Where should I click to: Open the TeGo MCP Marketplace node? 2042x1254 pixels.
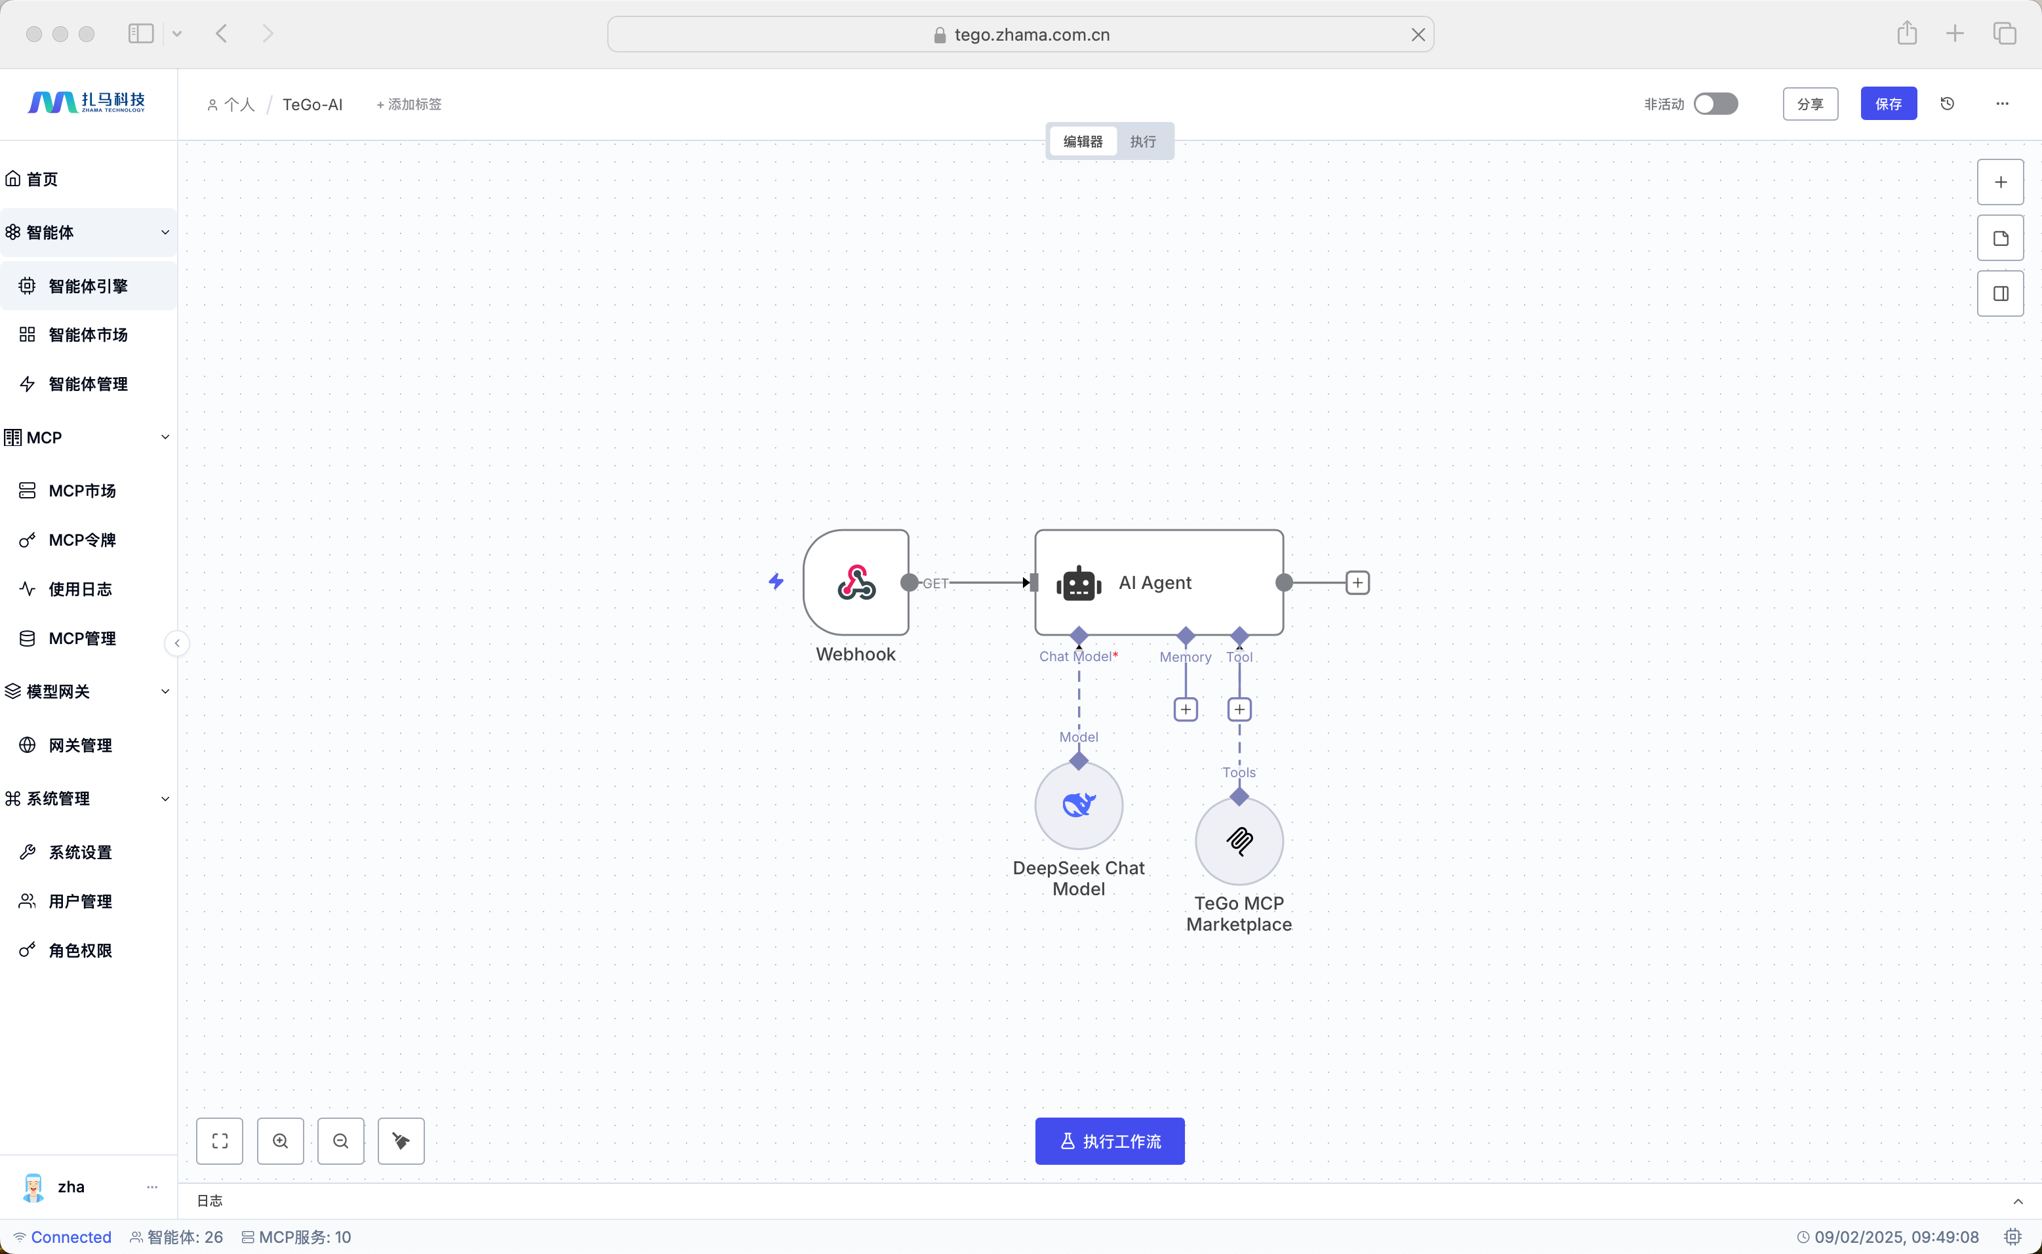tap(1239, 841)
